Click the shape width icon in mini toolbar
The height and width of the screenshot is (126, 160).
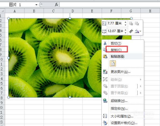[x=104, y=31]
